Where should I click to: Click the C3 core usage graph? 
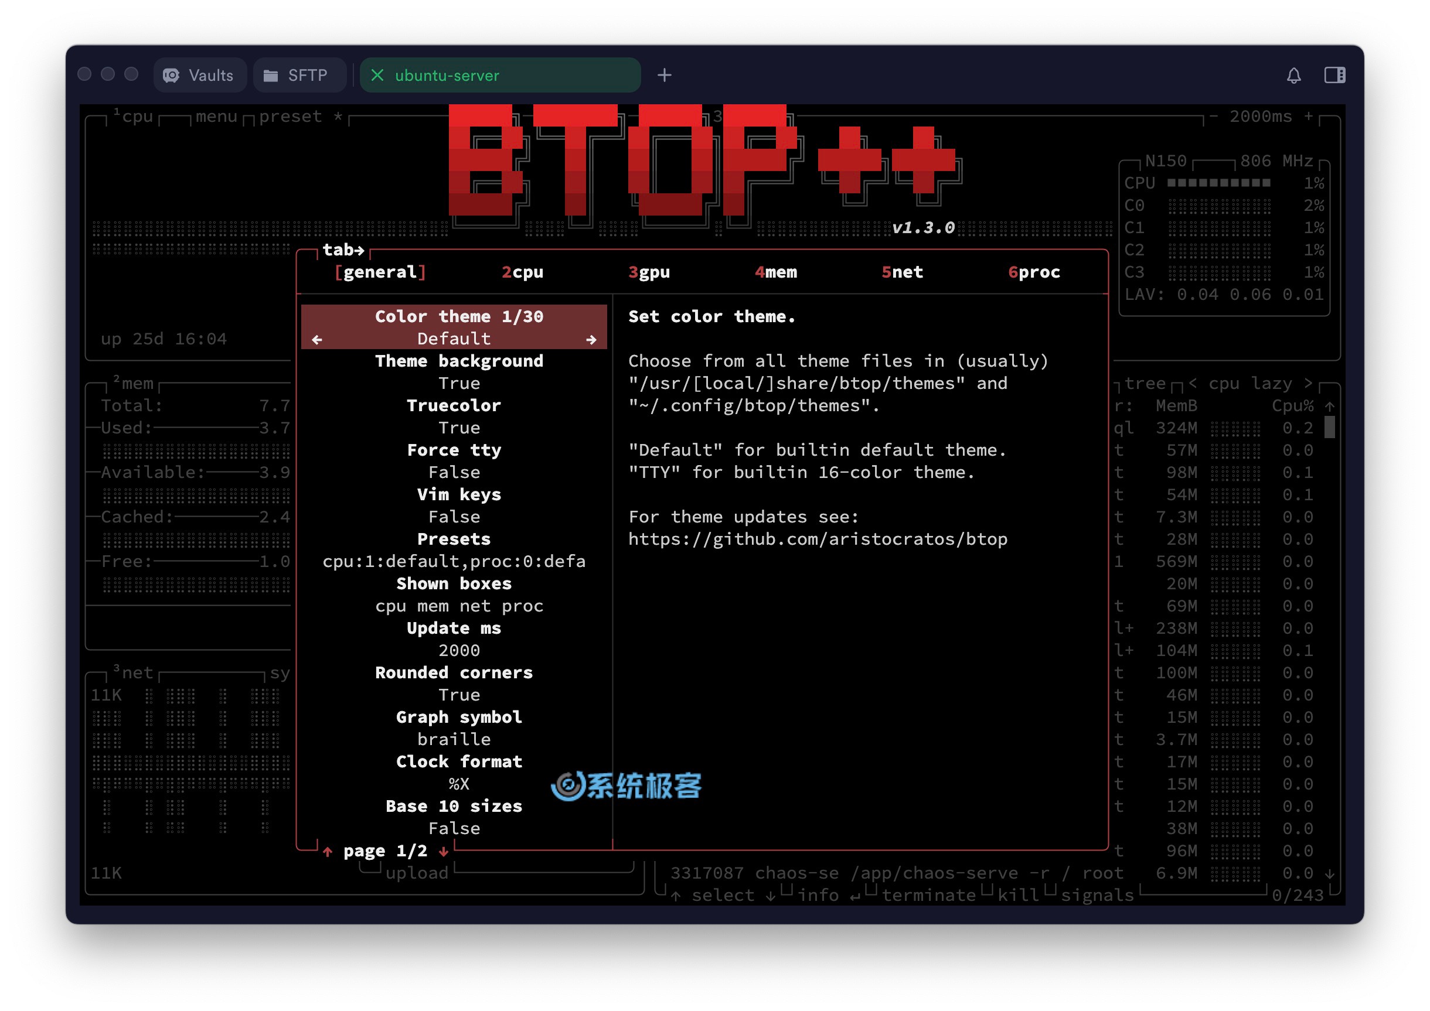[x=1219, y=273]
